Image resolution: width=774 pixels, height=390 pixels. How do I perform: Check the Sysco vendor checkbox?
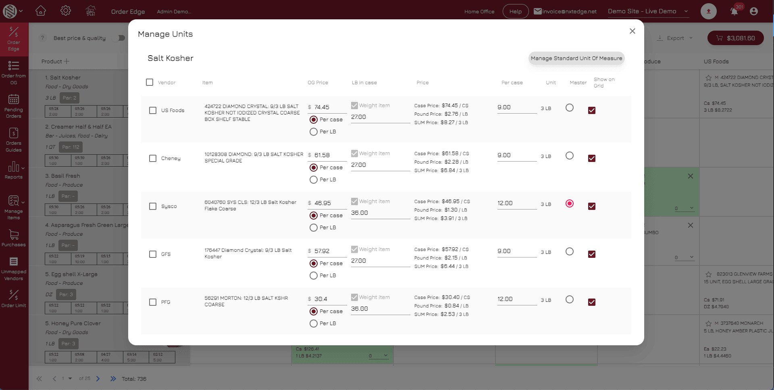point(153,206)
